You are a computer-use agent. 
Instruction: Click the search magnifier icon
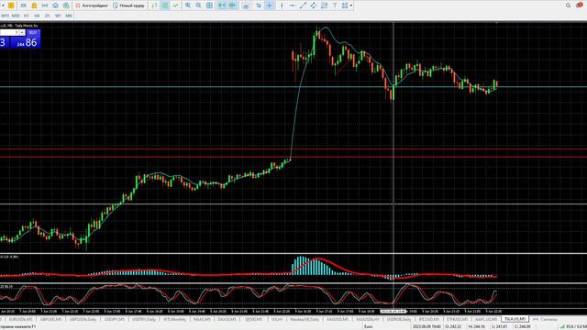568,5
